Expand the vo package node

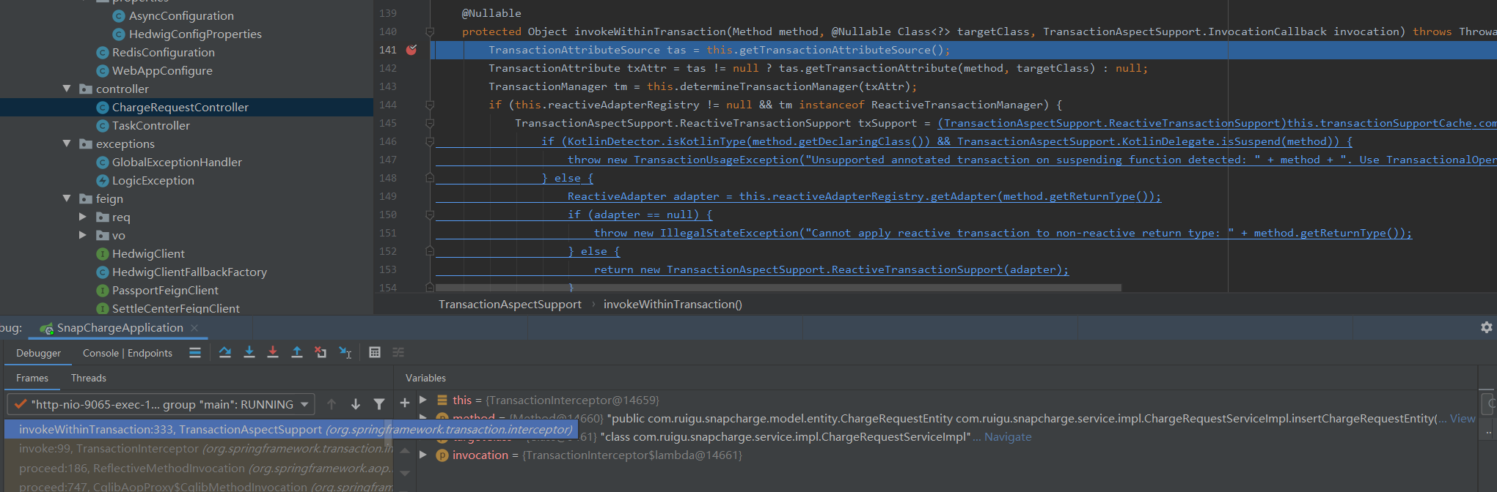(83, 235)
